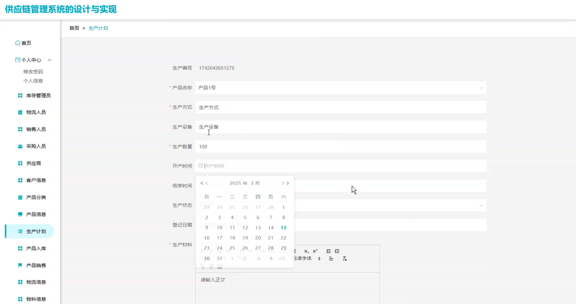The width and height of the screenshot is (576, 304).
Task: Apply superscript formatting in editor toolbar
Action: [315, 251]
